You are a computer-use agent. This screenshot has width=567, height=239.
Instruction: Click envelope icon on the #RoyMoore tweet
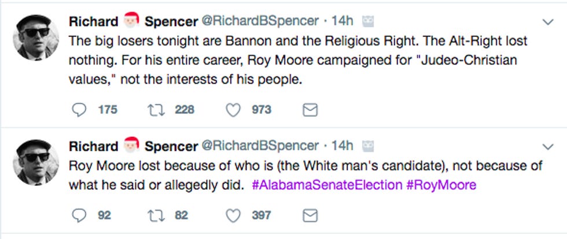310,215
